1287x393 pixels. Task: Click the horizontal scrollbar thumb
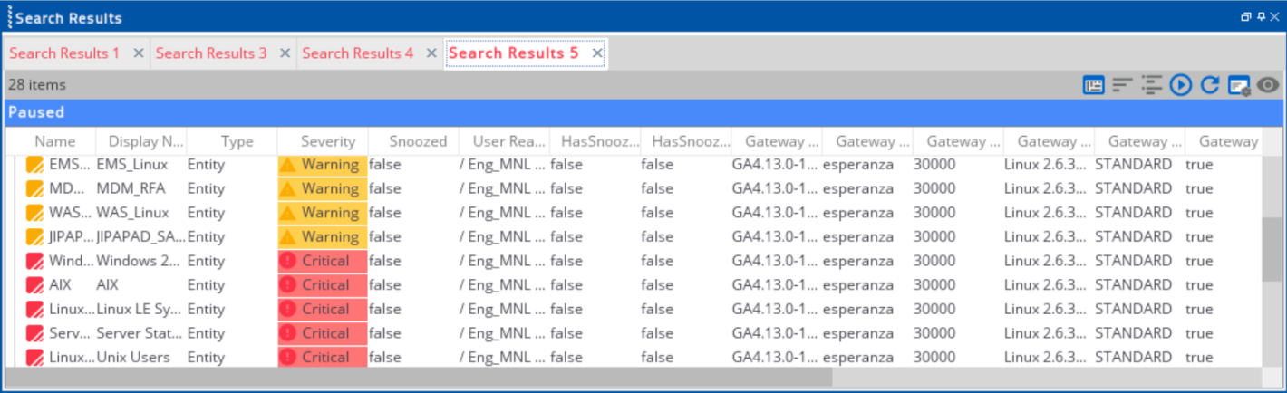tap(418, 376)
